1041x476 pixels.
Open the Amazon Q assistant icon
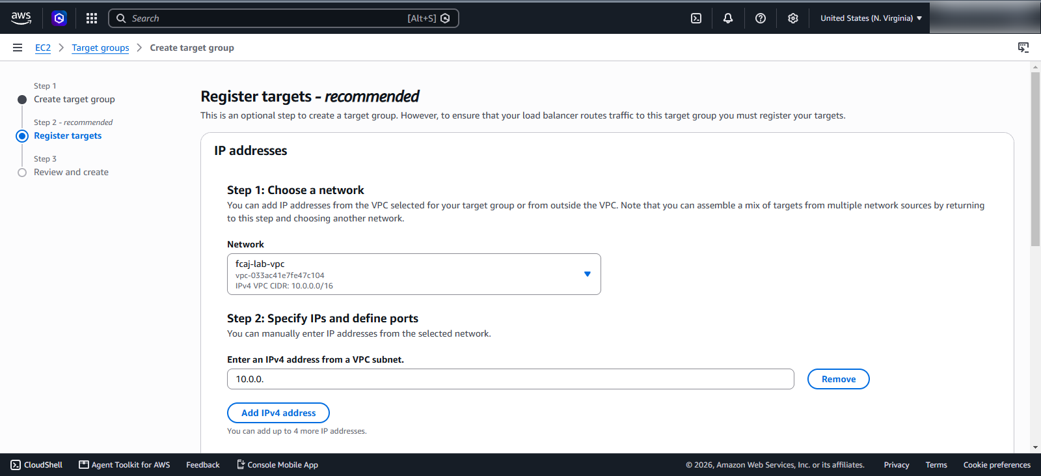[x=59, y=18]
